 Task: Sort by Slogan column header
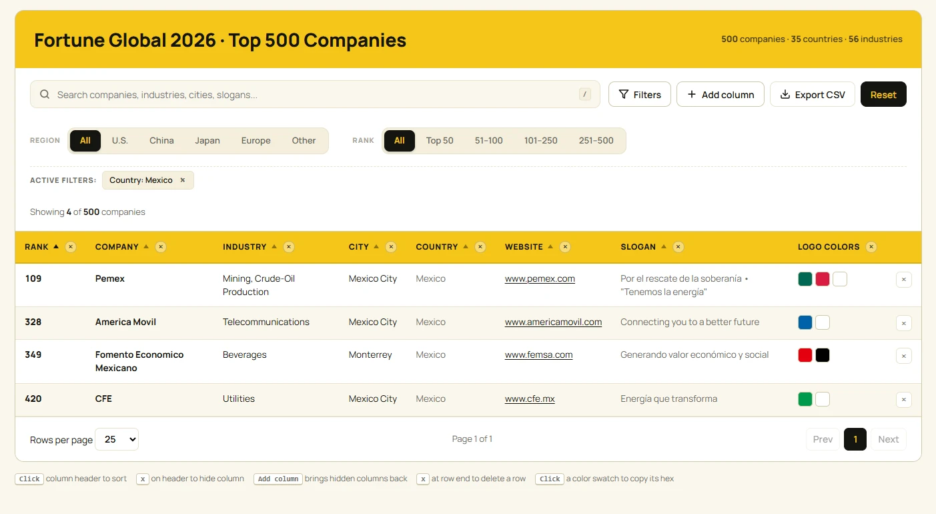644,247
